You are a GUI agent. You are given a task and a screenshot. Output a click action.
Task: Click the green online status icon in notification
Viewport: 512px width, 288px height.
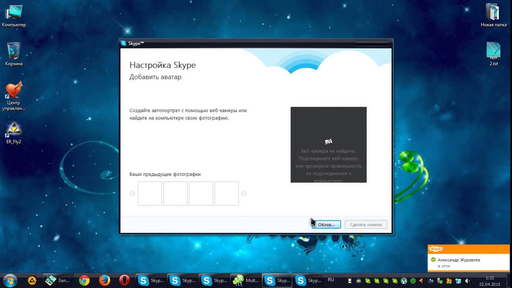click(433, 260)
